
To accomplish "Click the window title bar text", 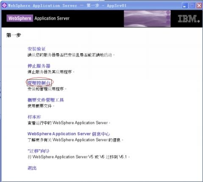I will [x=67, y=6].
